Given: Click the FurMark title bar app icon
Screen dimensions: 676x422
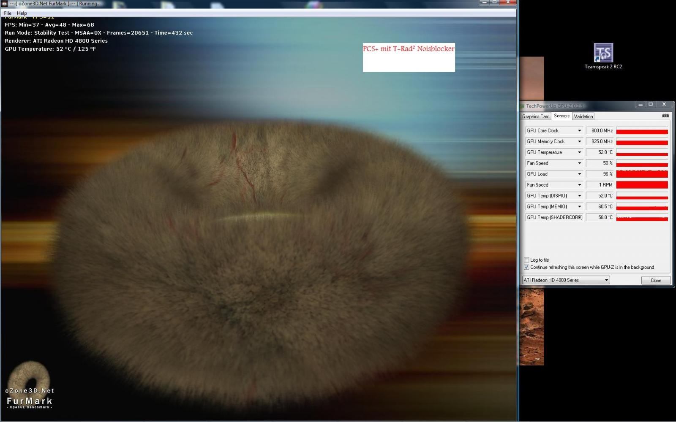Looking at the screenshot, I should pyautogui.click(x=5, y=3).
